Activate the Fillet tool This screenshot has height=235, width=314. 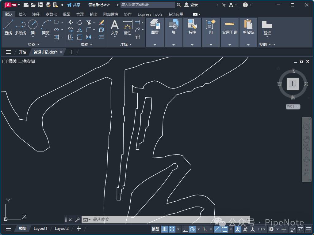click(x=89, y=30)
